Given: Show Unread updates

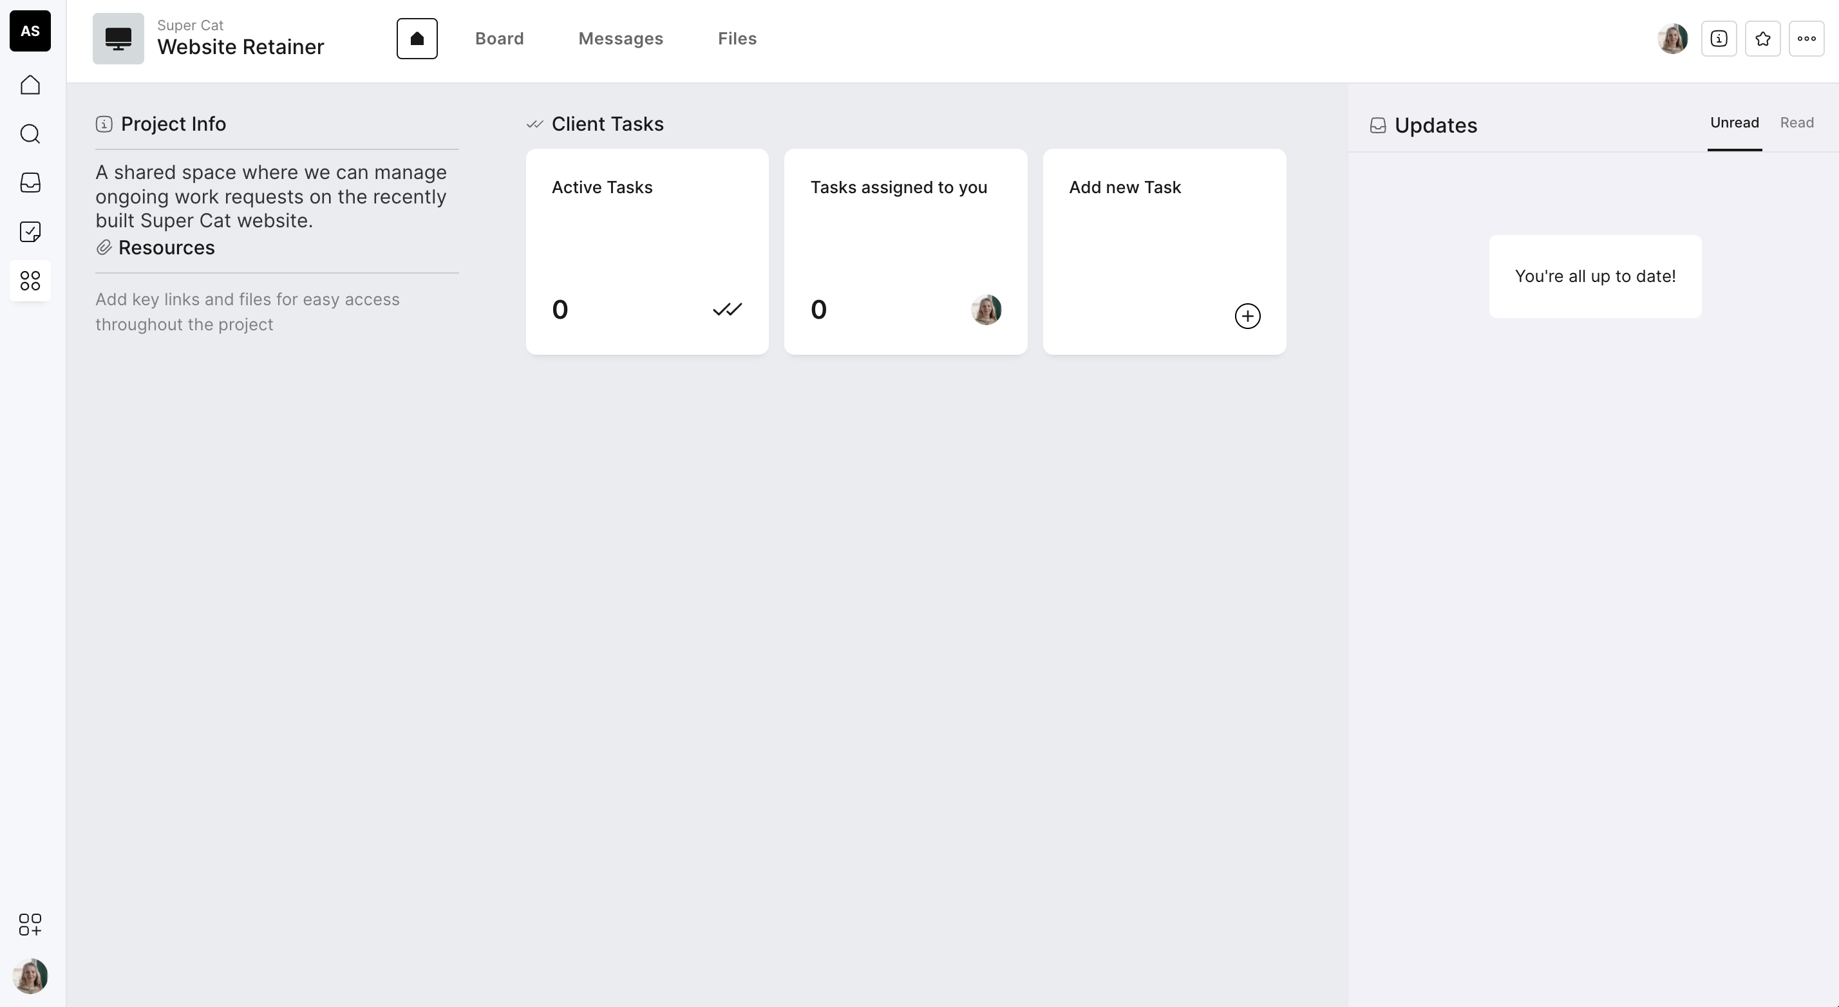Looking at the screenshot, I should (x=1734, y=123).
